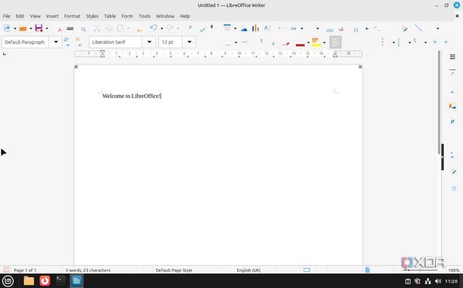Viewport: 463px width, 288px height.
Task: Click the zoom slider in status bar
Action: click(420, 270)
